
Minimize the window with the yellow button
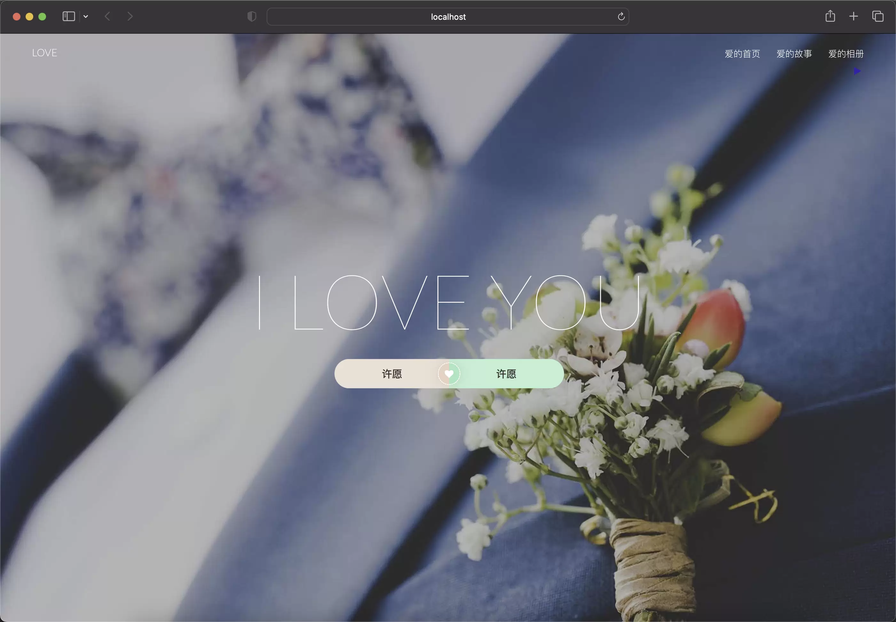pos(29,16)
